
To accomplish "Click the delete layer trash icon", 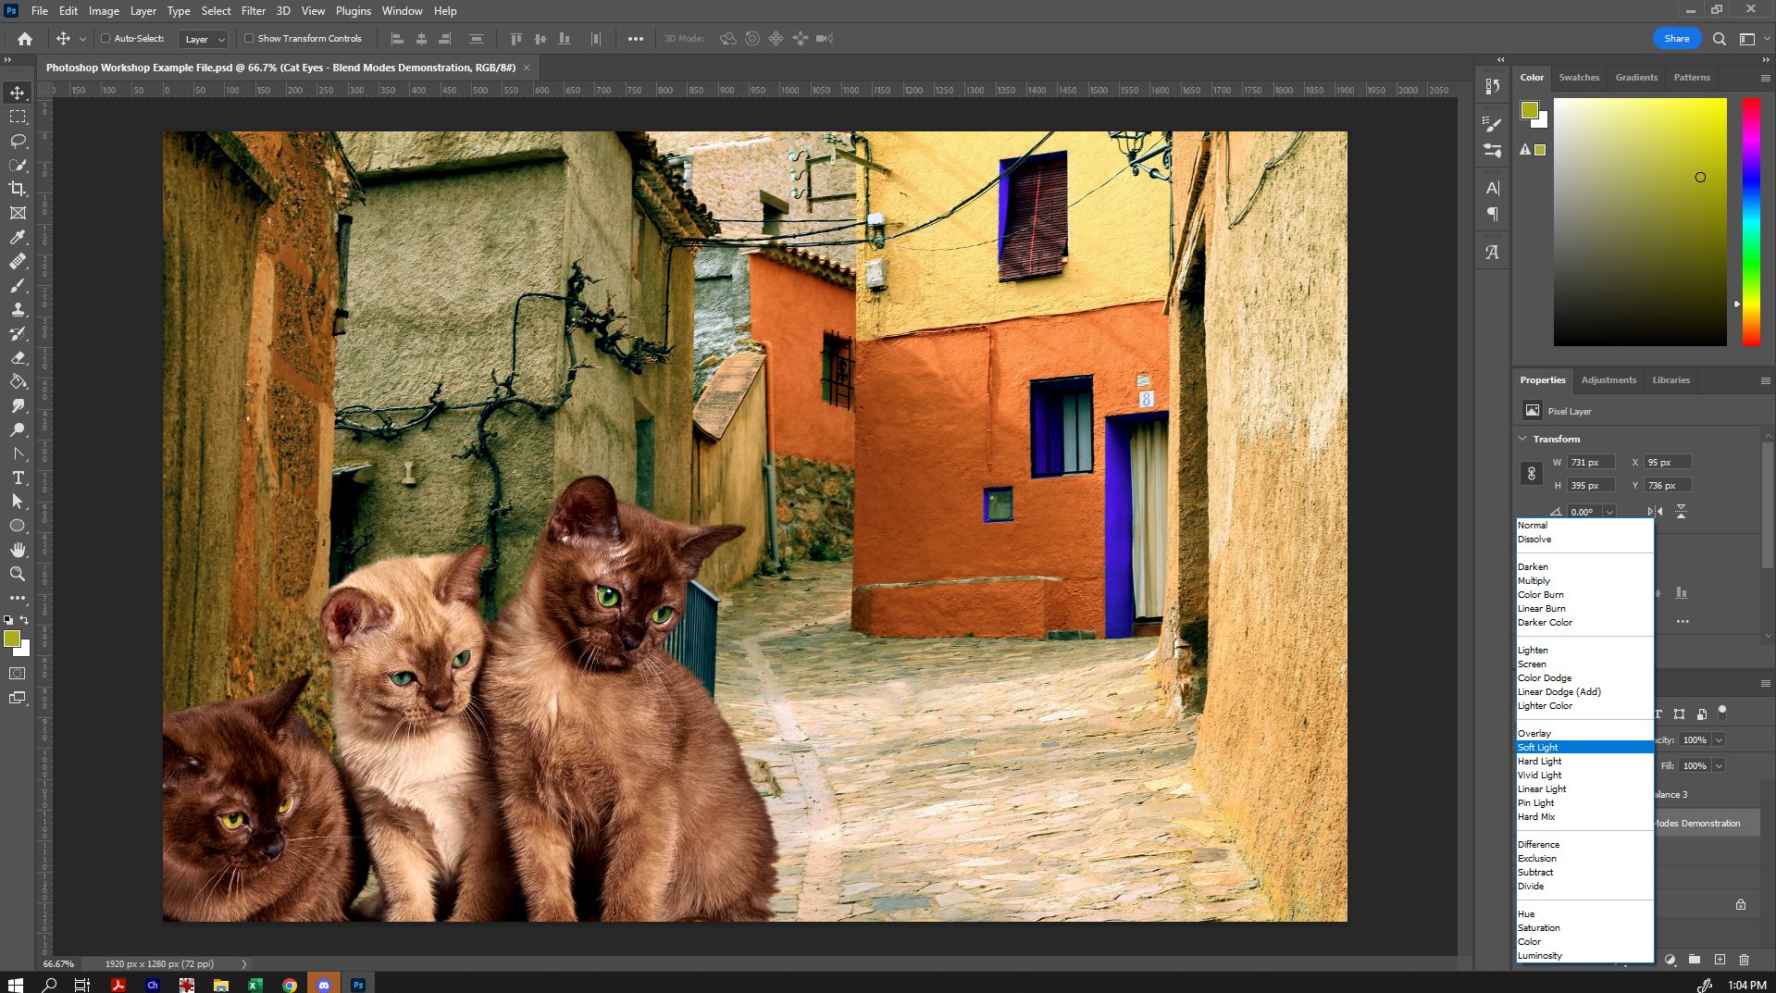I will click(1745, 960).
